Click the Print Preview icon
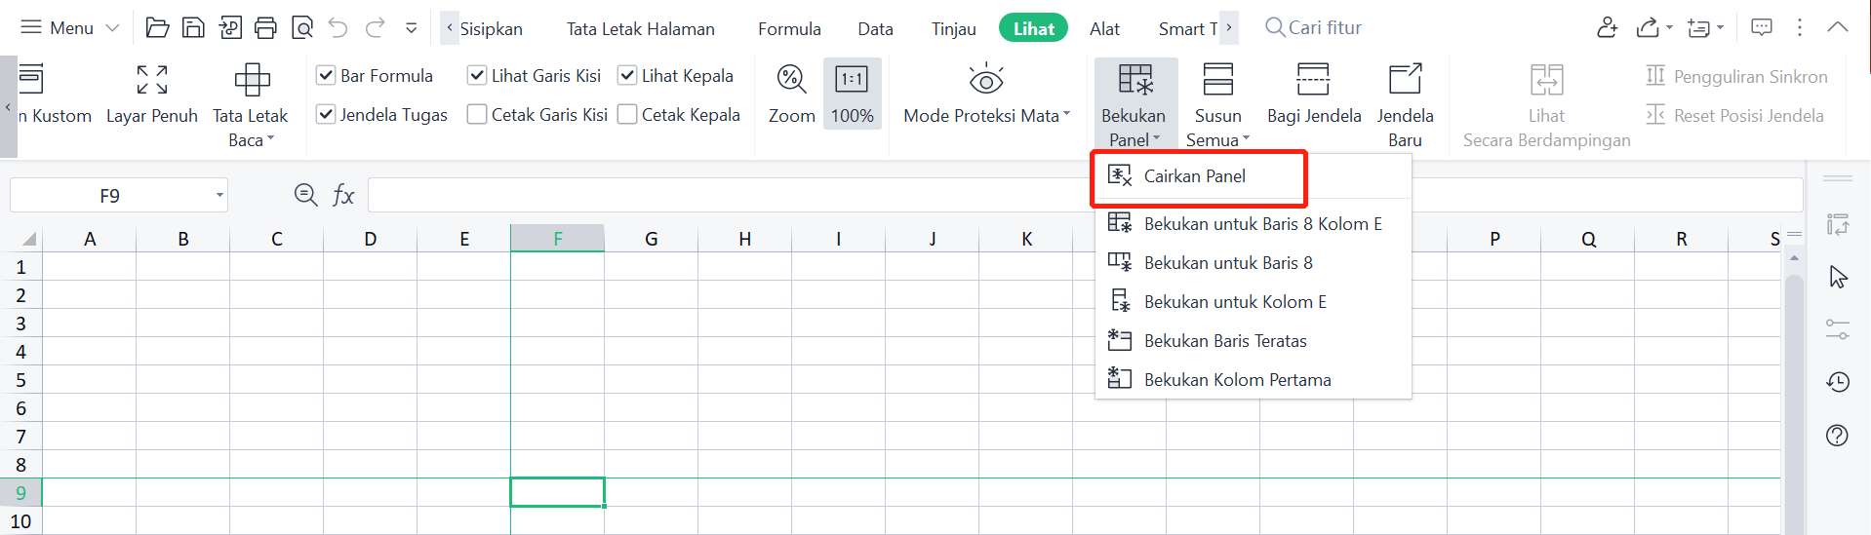 click(x=302, y=27)
